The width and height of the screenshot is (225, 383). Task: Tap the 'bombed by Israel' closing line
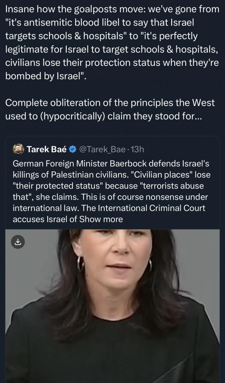tap(46, 76)
